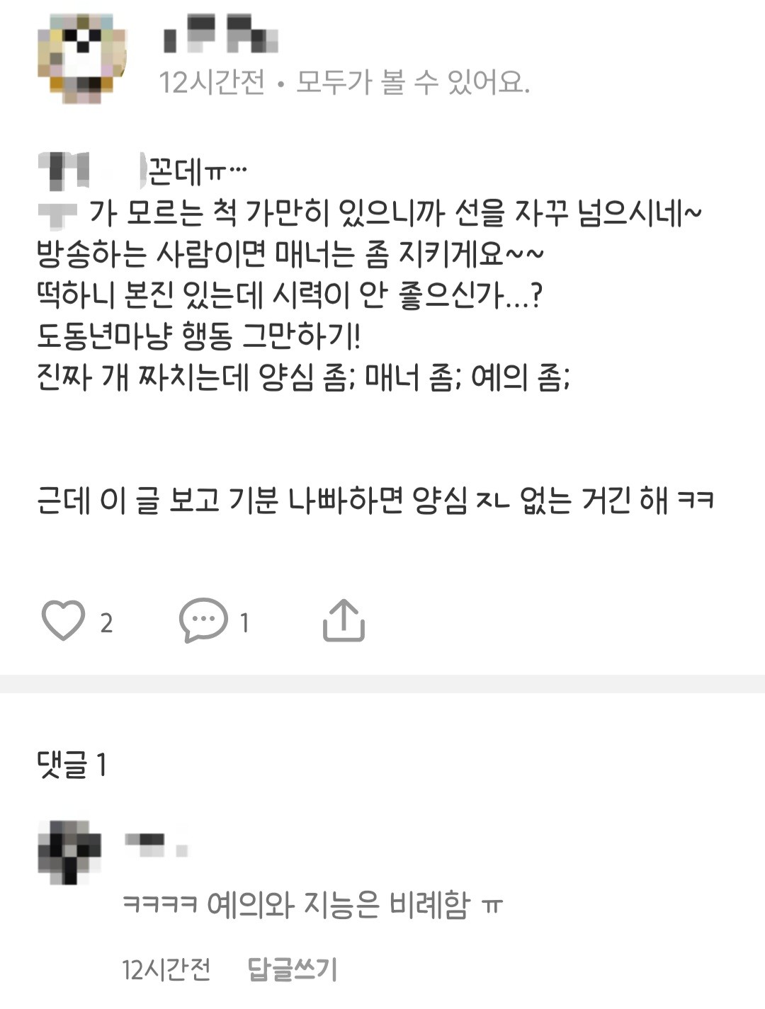Click the comment count number 1

[244, 623]
